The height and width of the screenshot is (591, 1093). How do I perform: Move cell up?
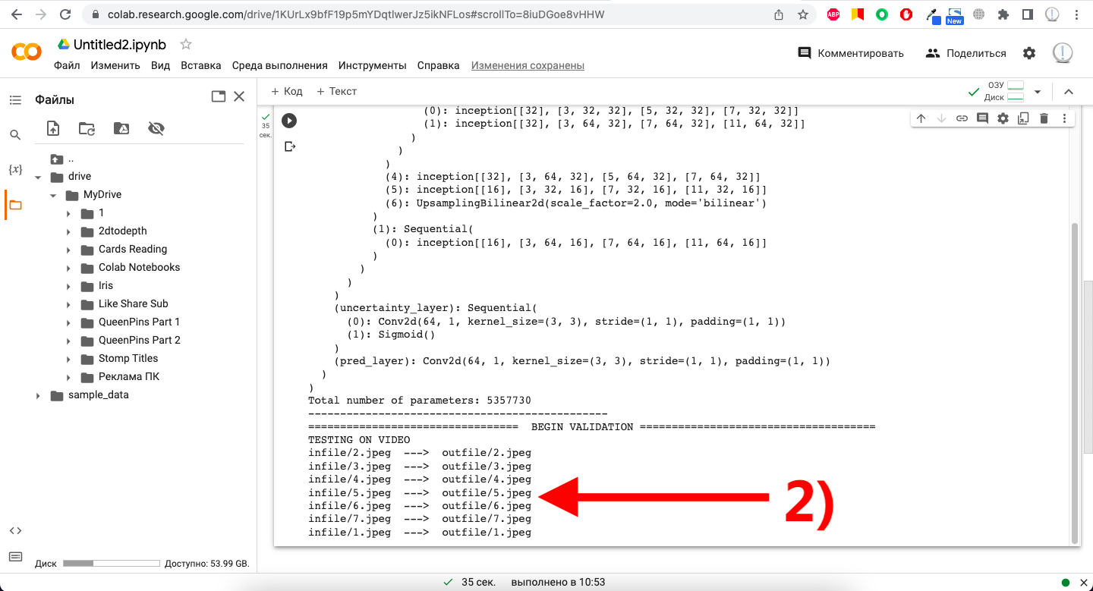pos(921,118)
